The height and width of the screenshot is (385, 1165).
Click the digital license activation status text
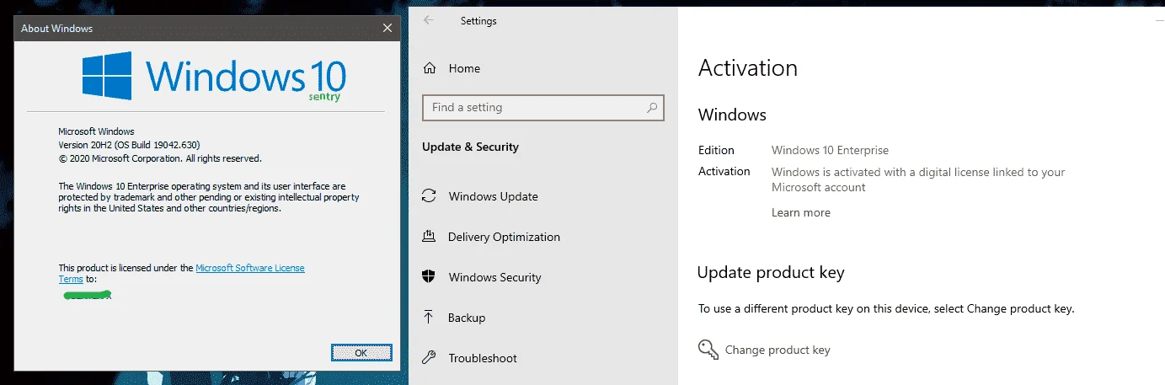918,179
